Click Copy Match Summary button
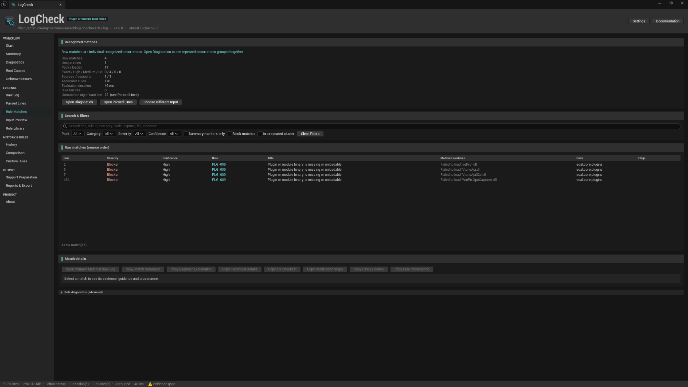The height and width of the screenshot is (387, 688). click(x=142, y=269)
